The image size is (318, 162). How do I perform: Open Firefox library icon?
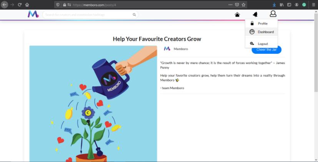click(x=282, y=5)
